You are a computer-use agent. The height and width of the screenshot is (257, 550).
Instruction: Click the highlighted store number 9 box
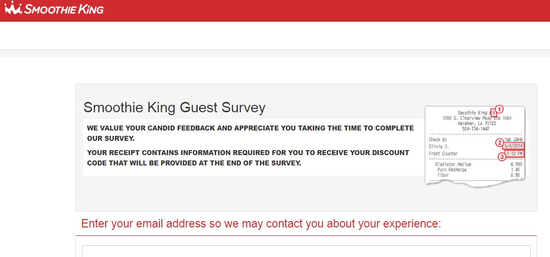[493, 113]
